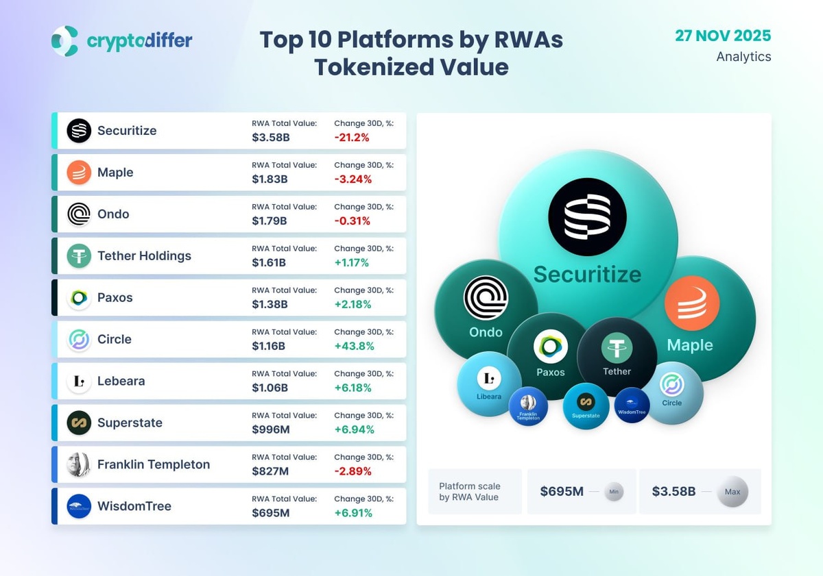
Task: Click the Ondo logo in the list
Action: [x=79, y=214]
